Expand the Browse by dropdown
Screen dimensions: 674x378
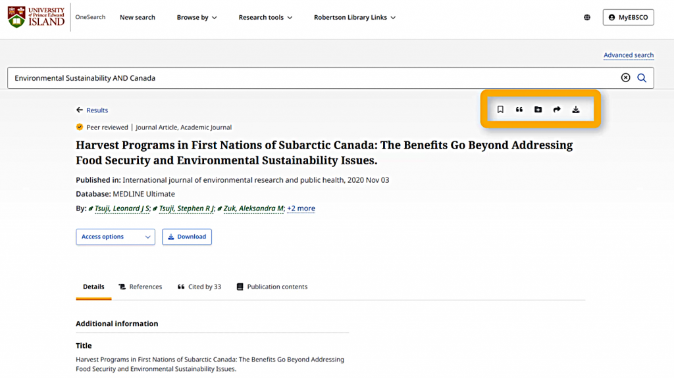point(197,17)
